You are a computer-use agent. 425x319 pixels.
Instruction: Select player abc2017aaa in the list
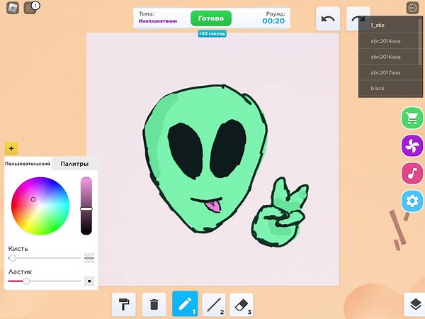pos(389,72)
